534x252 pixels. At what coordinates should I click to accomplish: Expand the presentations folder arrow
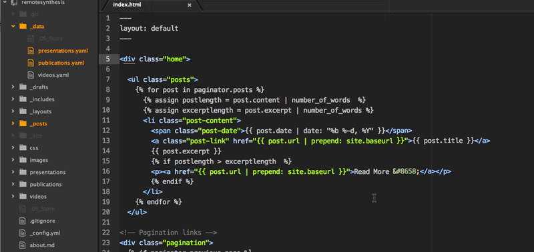tap(13, 172)
